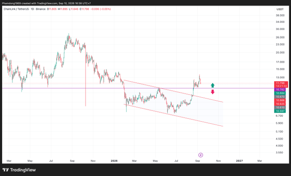The image size is (291, 176).
Task: Click the green 10.597 price tag
Action: (280, 111)
